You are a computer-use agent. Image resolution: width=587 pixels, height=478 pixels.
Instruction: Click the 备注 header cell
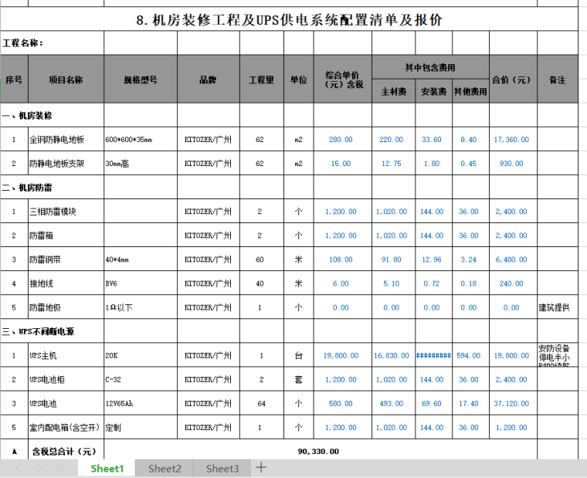point(557,80)
